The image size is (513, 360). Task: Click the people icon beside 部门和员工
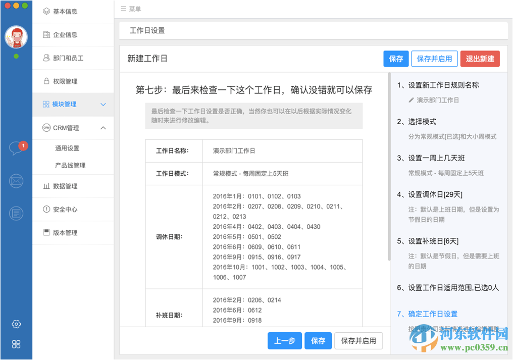coord(46,58)
